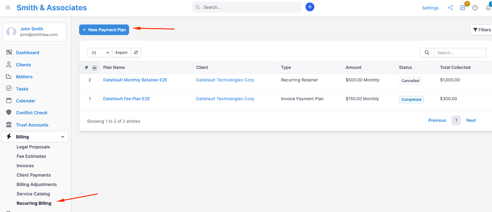
Task: Focus the table Search input field
Action: point(460,53)
